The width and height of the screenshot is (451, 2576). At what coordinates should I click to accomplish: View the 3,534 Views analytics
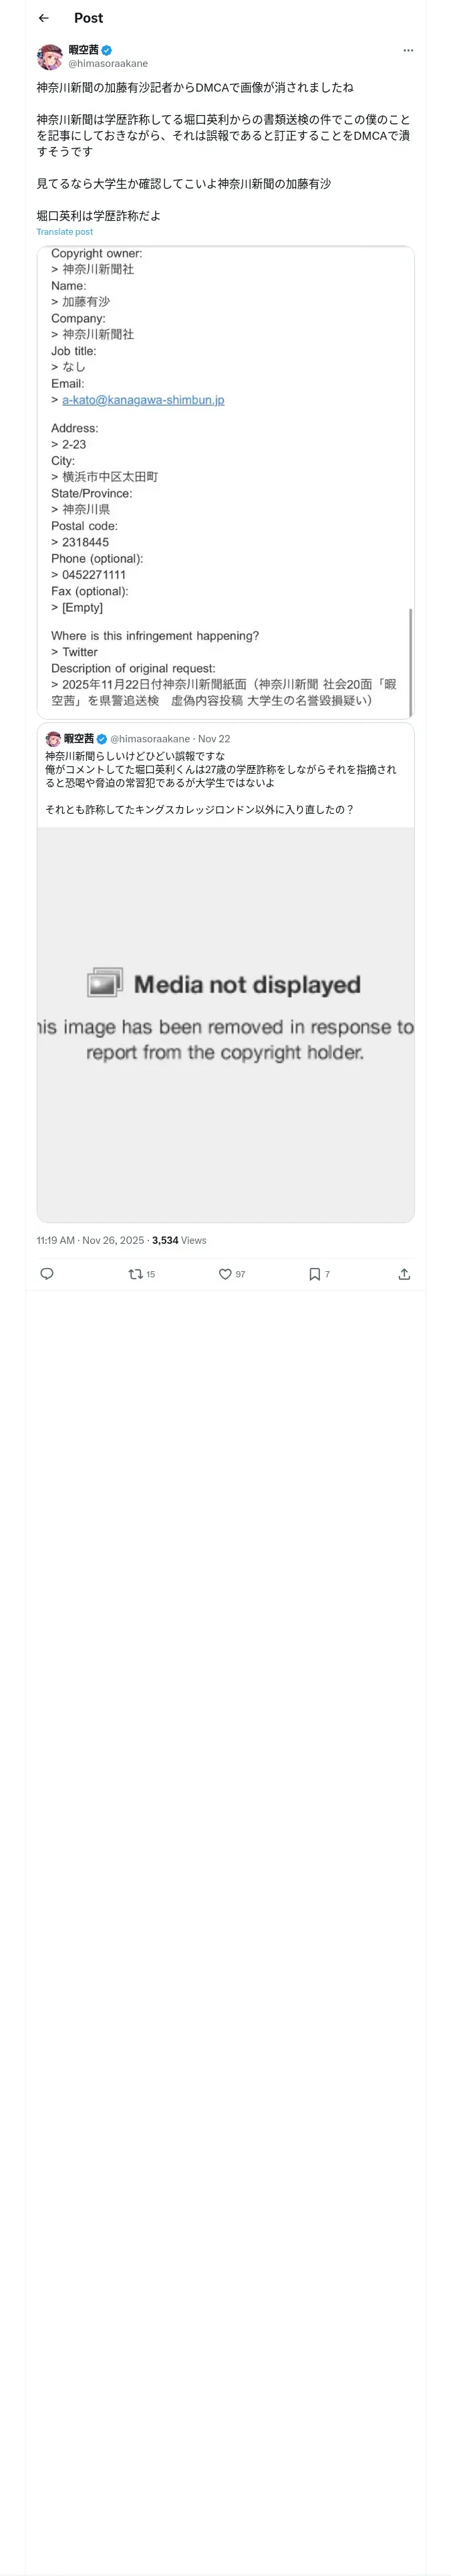click(180, 1240)
